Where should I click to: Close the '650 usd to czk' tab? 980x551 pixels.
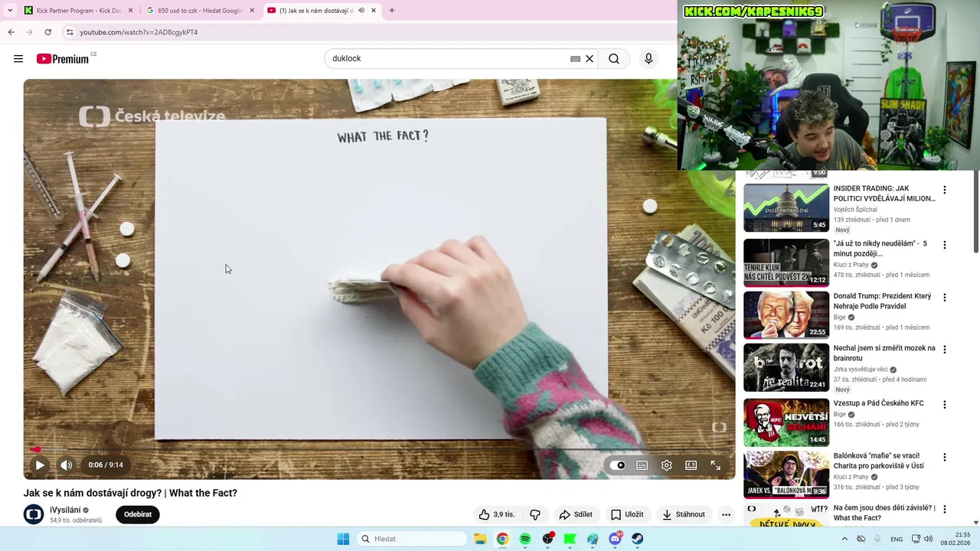252,11
